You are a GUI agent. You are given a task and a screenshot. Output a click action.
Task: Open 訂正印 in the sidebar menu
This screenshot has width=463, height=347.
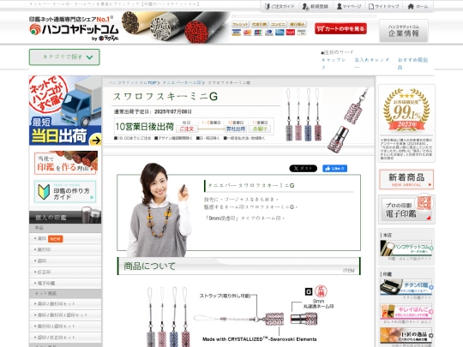(x=65, y=272)
